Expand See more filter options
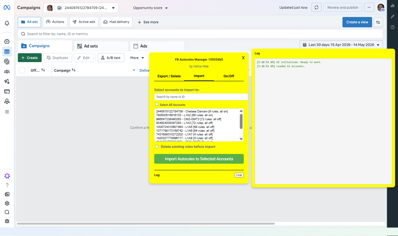This screenshot has height=236, width=398. click(x=148, y=22)
